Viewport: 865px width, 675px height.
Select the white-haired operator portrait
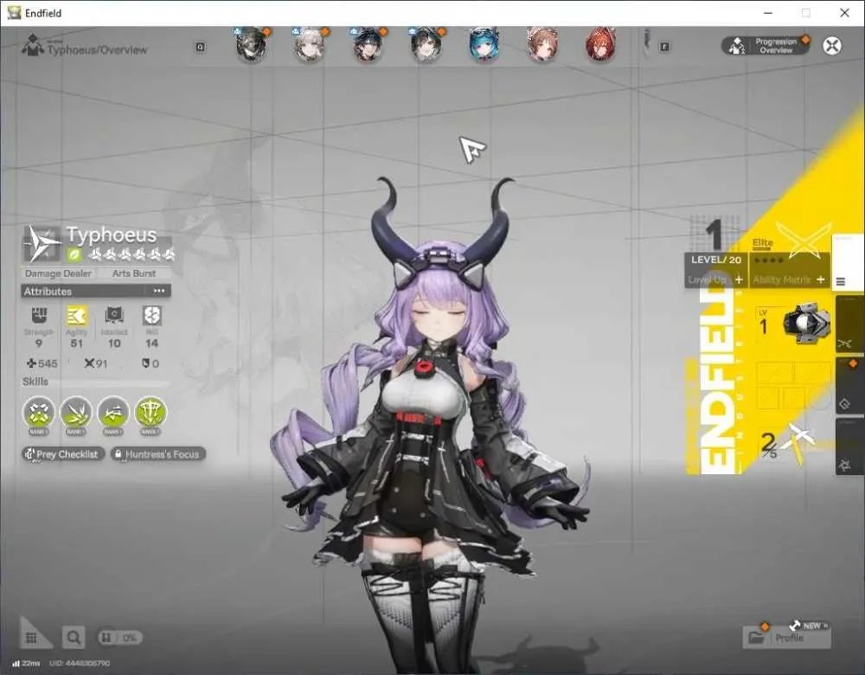309,45
